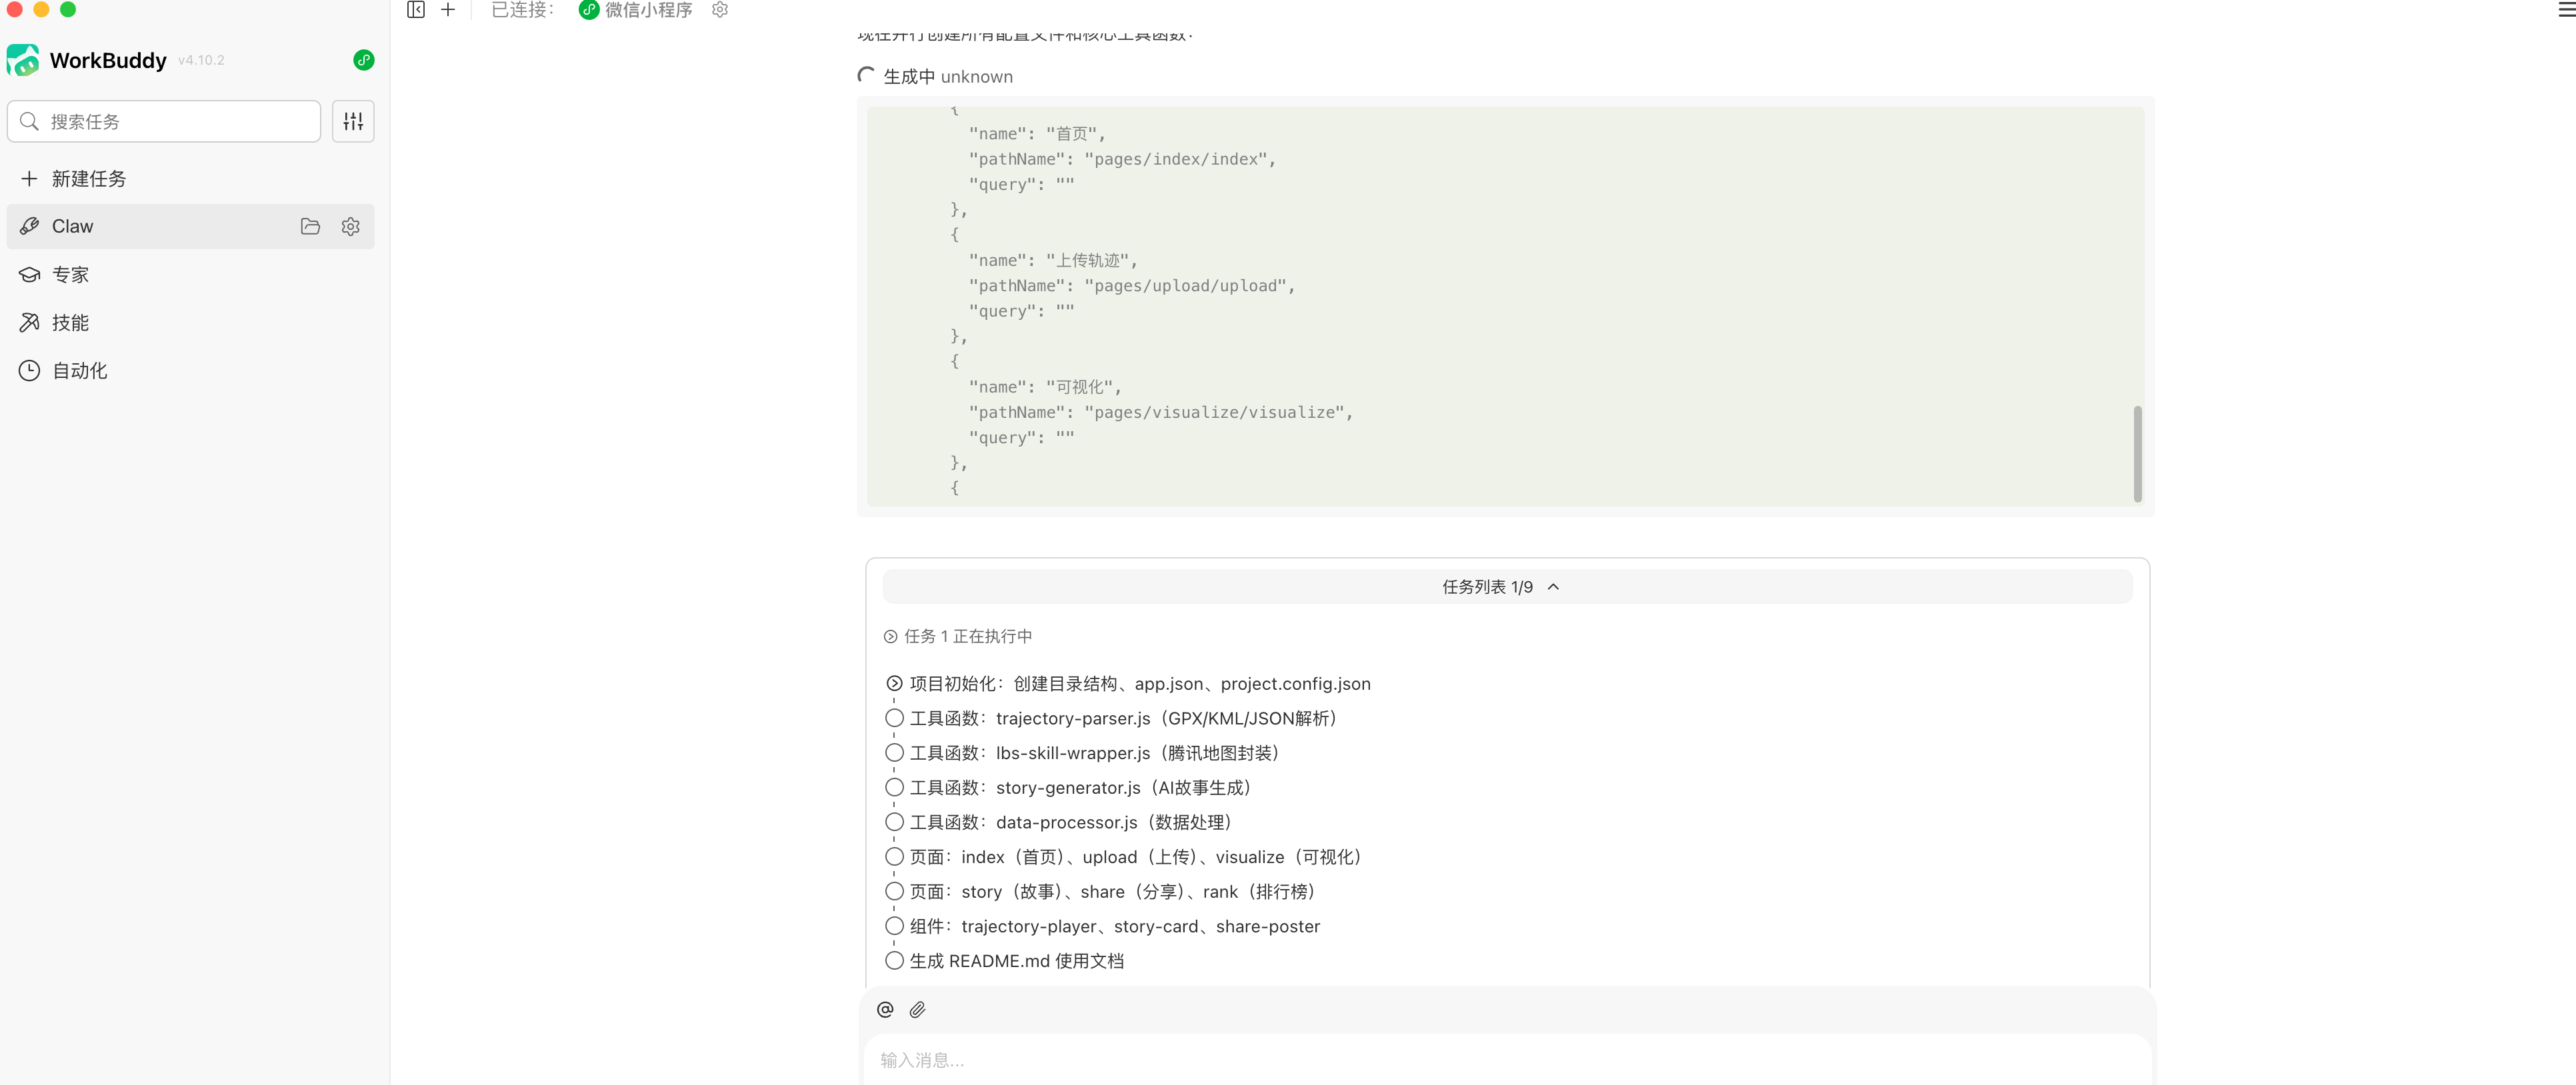
Task: Click the v4.10.2 version label
Action: coord(201,60)
